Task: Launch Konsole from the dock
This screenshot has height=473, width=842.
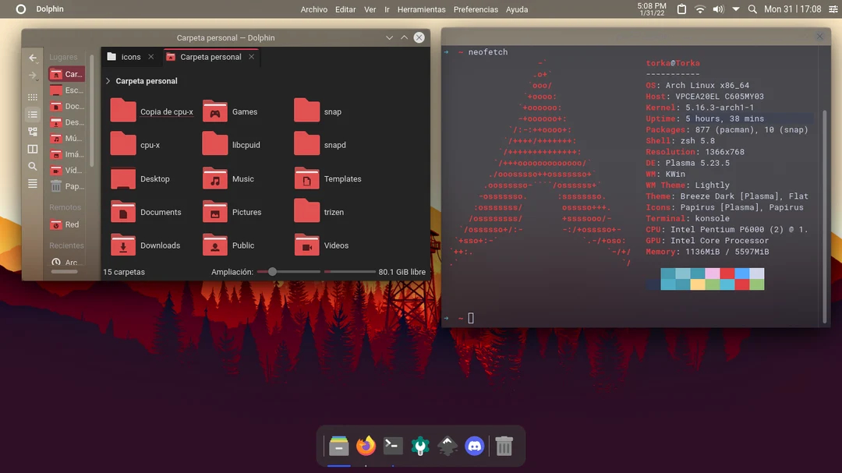Action: (x=393, y=447)
